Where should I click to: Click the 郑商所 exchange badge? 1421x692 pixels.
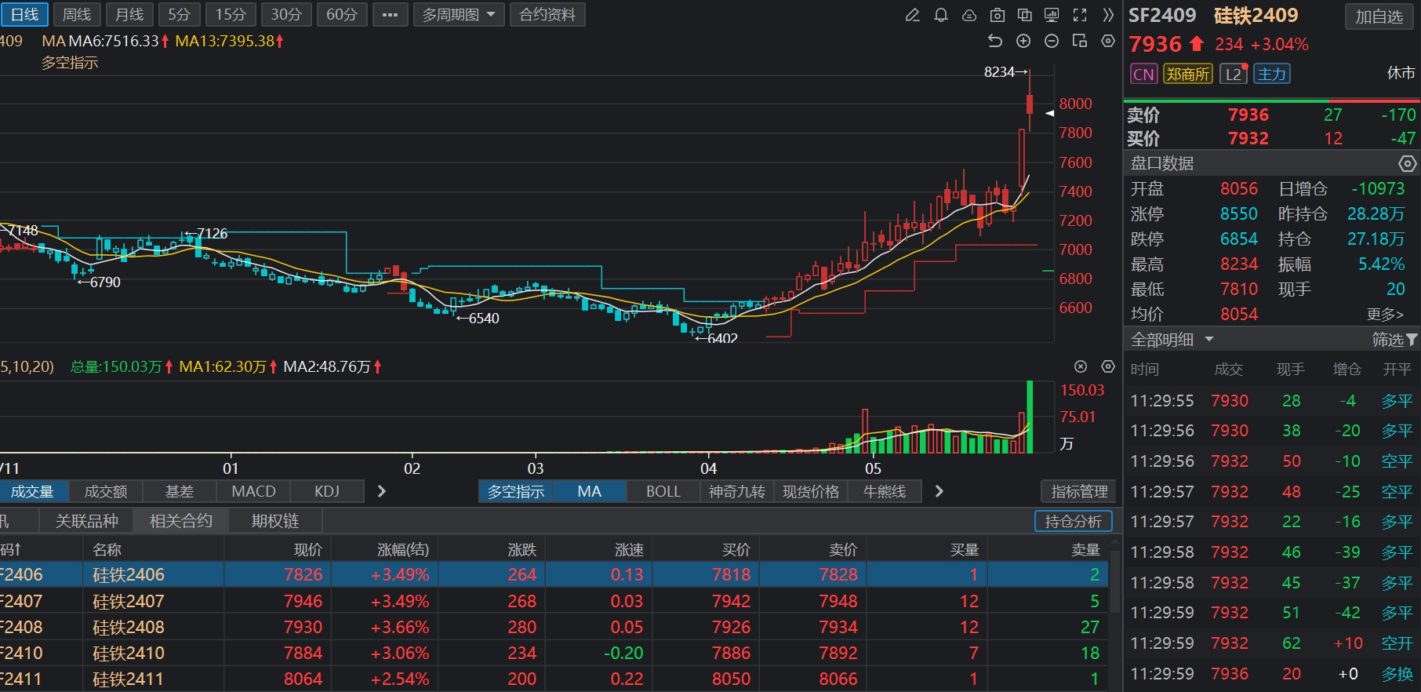point(1187,75)
